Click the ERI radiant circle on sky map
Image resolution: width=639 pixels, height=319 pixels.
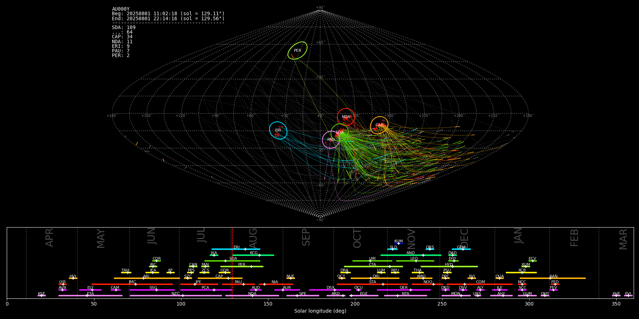pyautogui.click(x=278, y=130)
